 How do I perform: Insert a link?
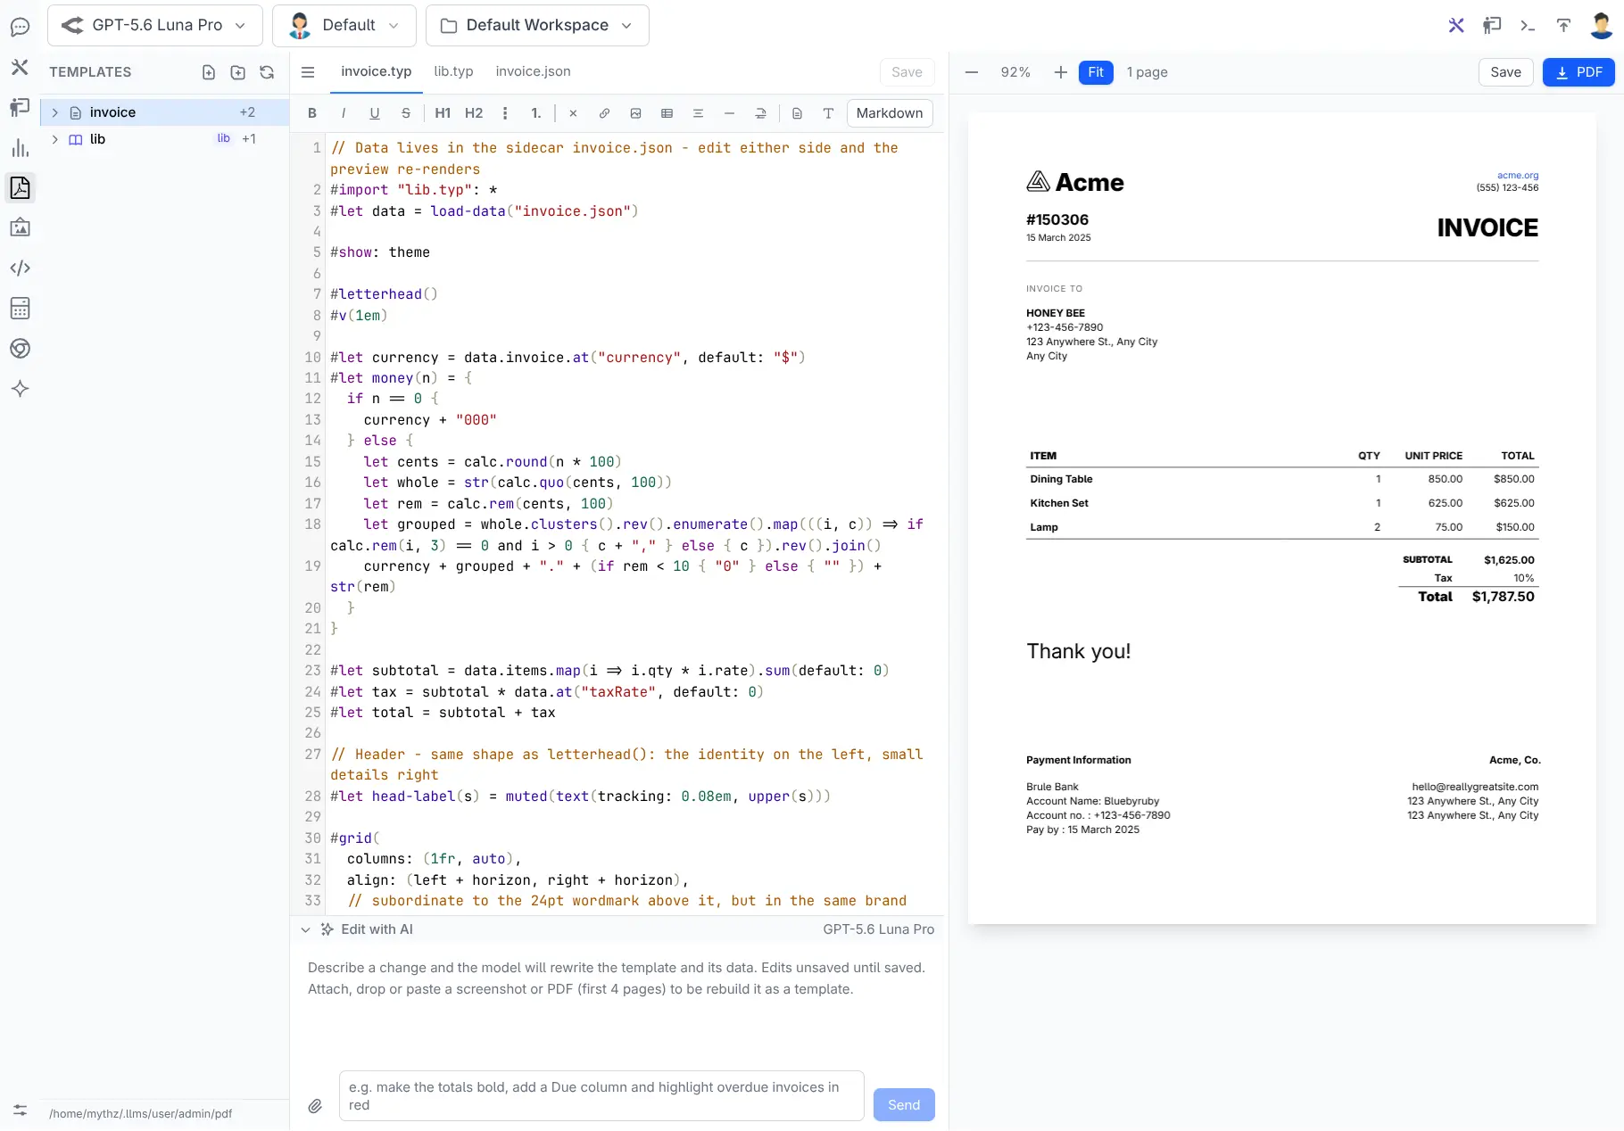tap(604, 113)
